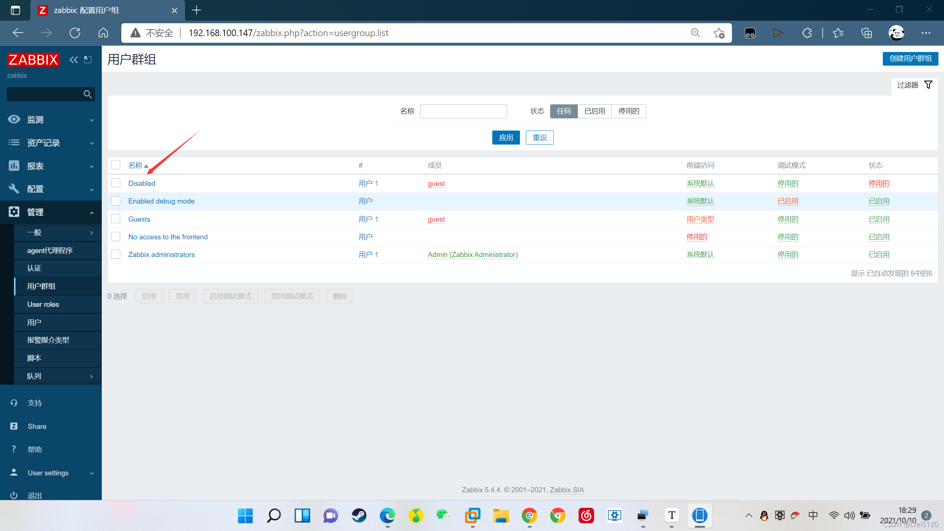
Task: Open the browser profile avatar
Action: point(896,33)
